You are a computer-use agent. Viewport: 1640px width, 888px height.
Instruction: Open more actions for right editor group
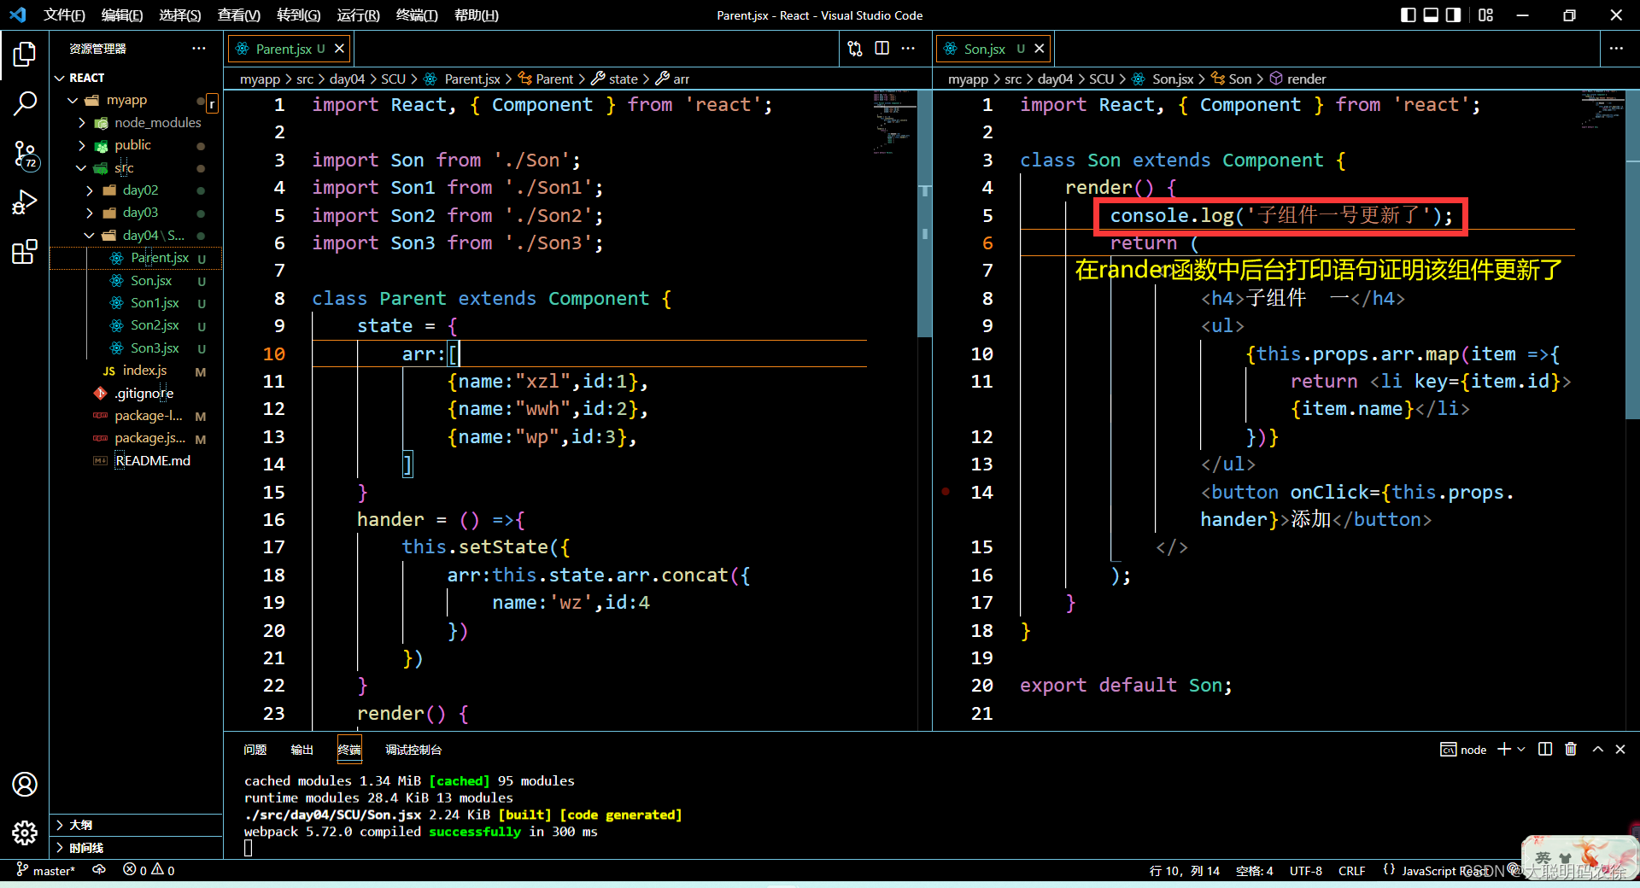coord(1616,49)
